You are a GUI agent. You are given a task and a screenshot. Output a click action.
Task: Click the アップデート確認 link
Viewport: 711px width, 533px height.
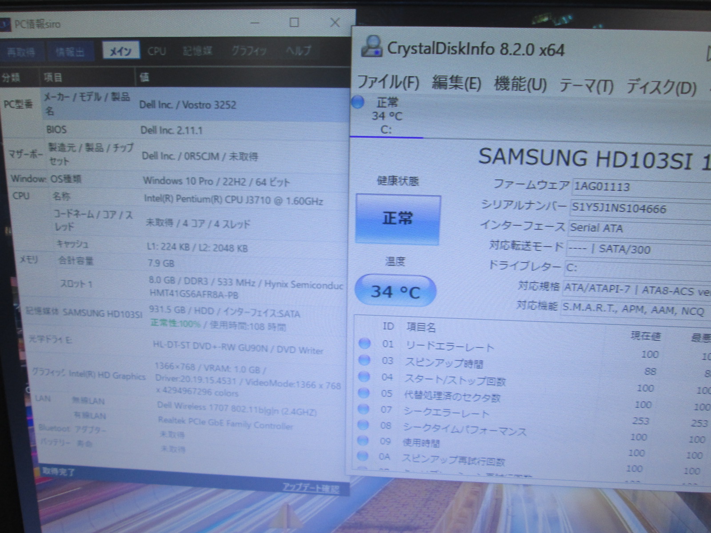click(311, 488)
